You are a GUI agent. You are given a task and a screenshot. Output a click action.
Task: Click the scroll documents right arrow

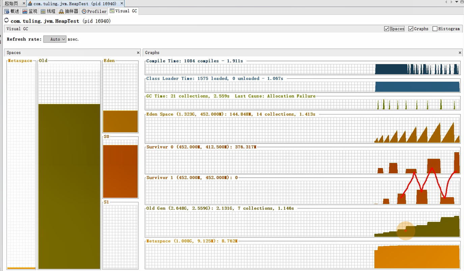[451, 2]
